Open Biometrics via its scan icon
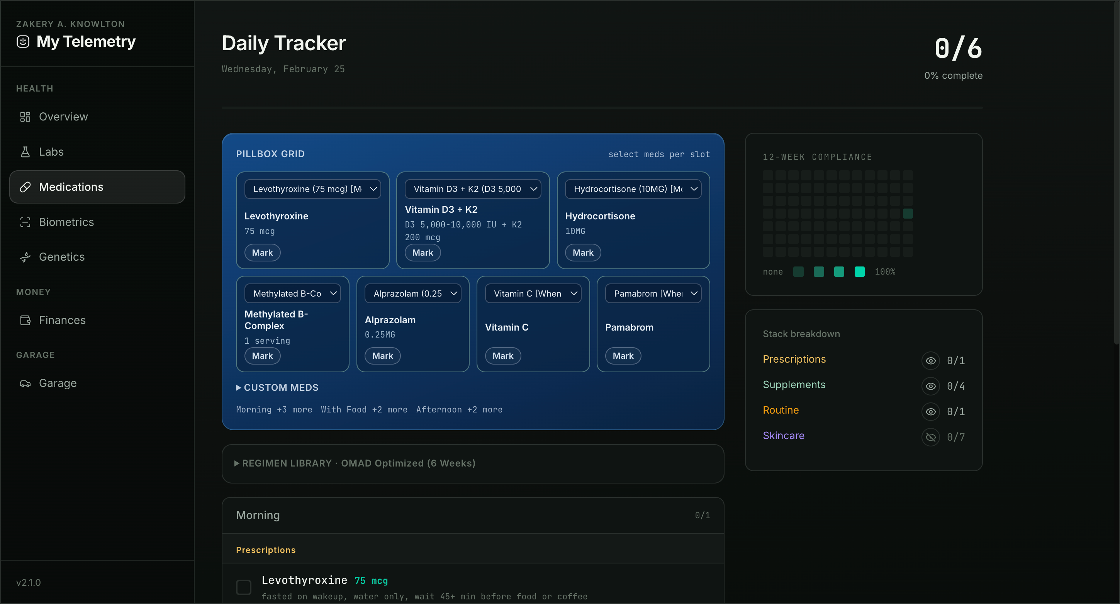 tap(25, 222)
